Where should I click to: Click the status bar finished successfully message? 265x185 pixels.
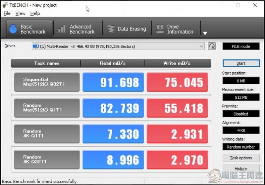coord(39,181)
